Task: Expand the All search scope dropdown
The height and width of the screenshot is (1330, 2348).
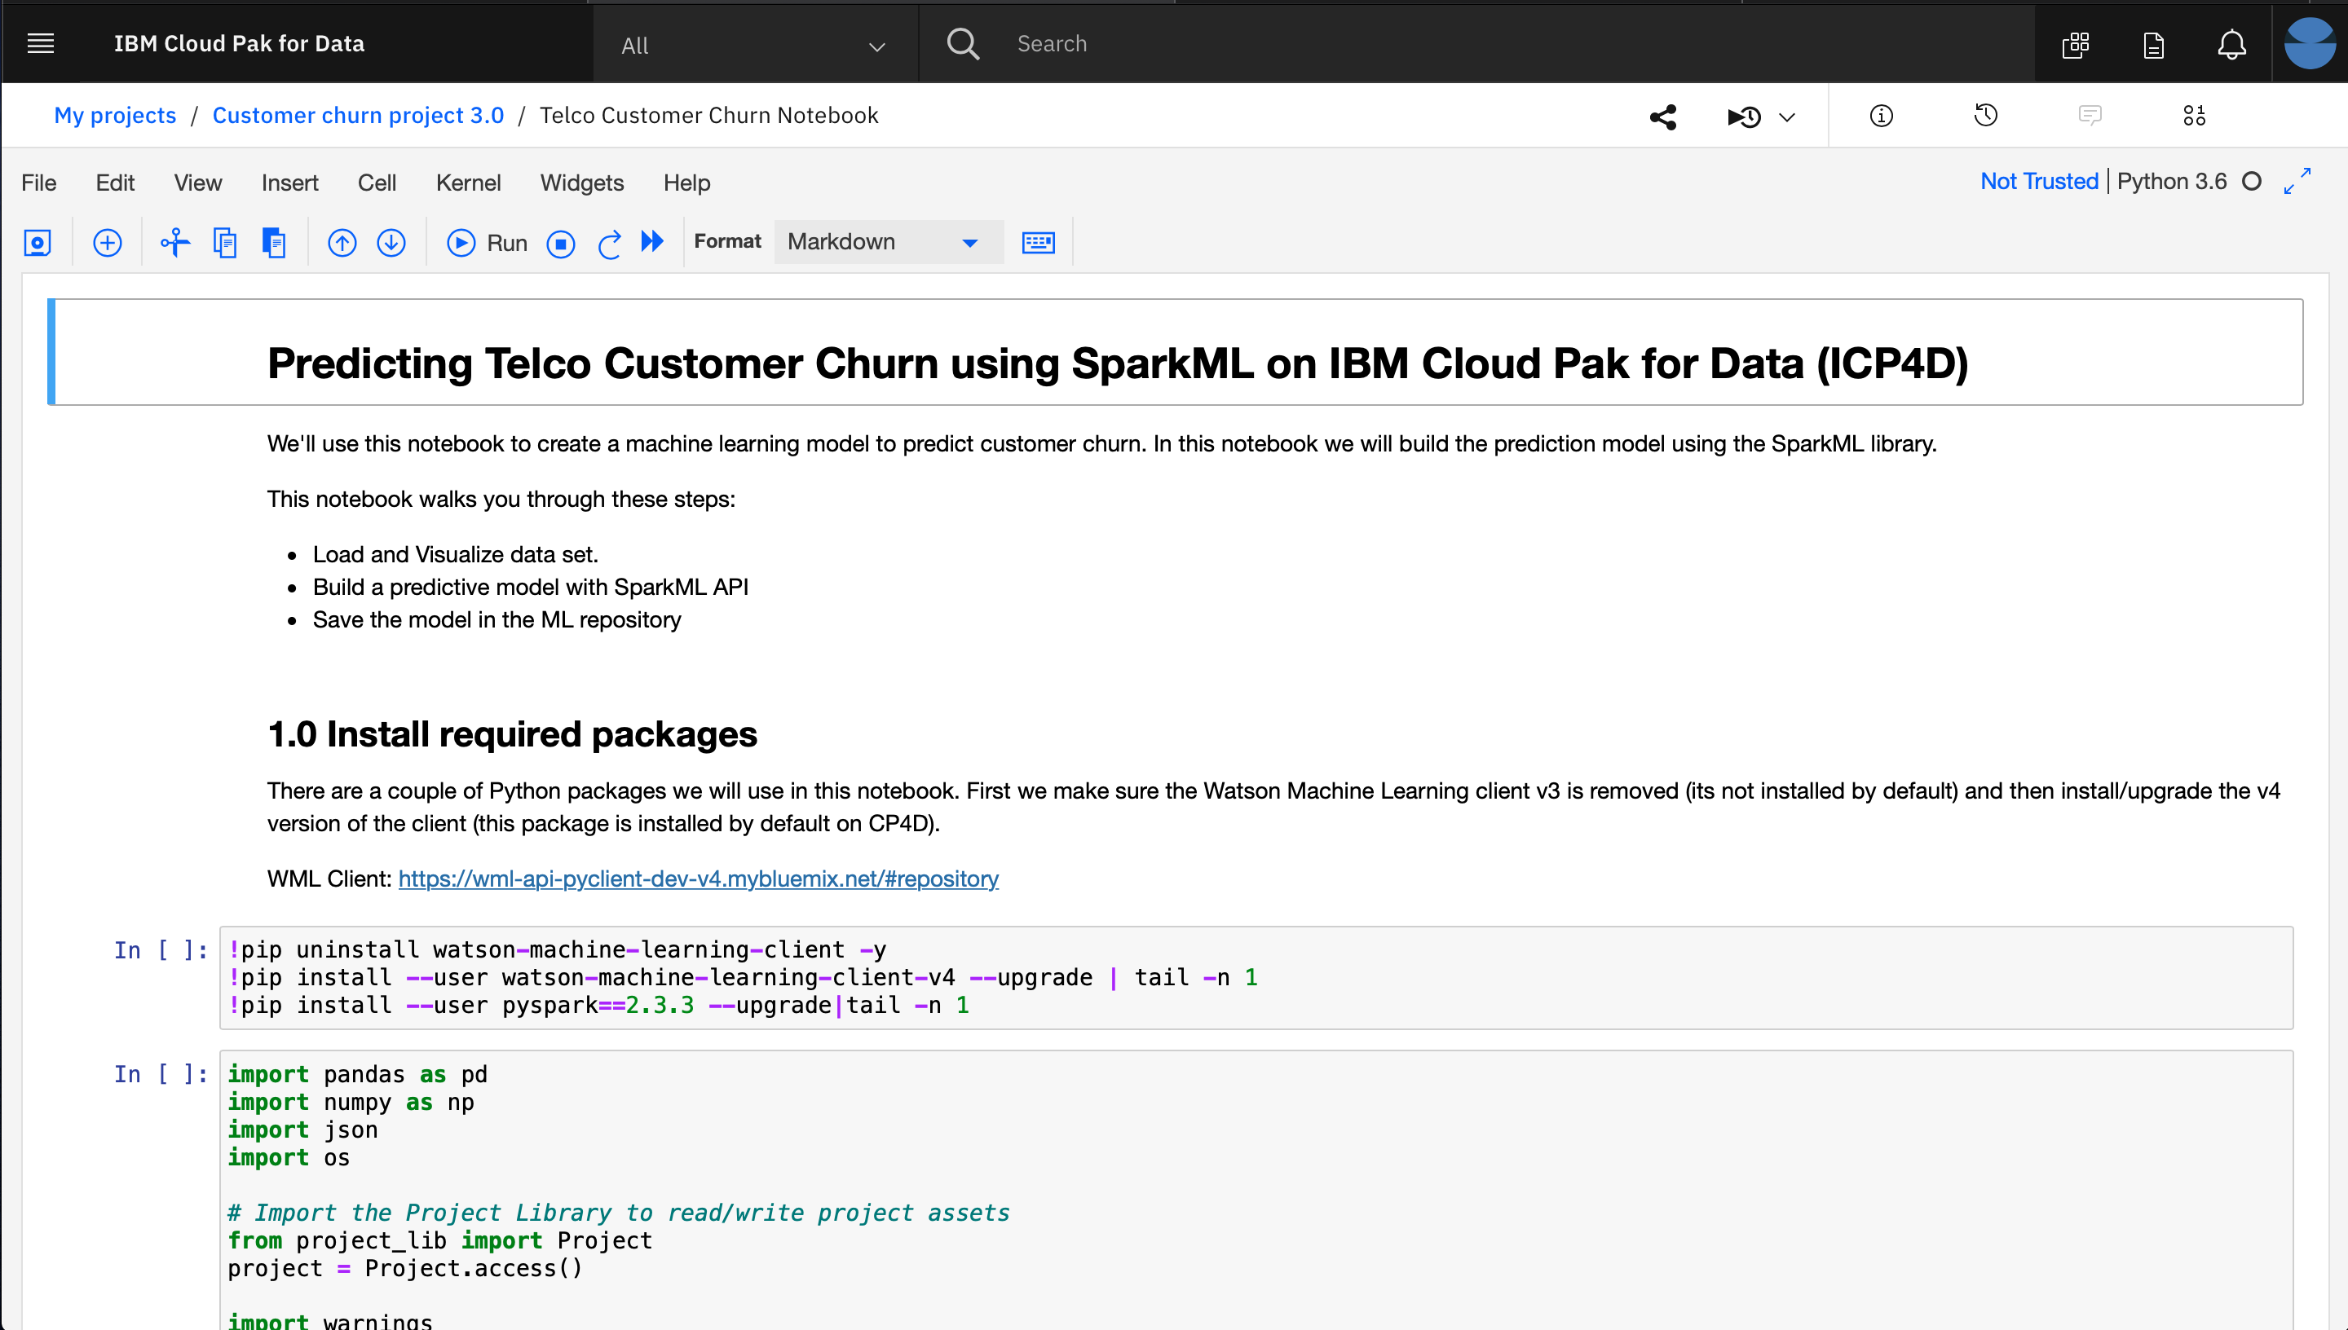Action: [754, 45]
